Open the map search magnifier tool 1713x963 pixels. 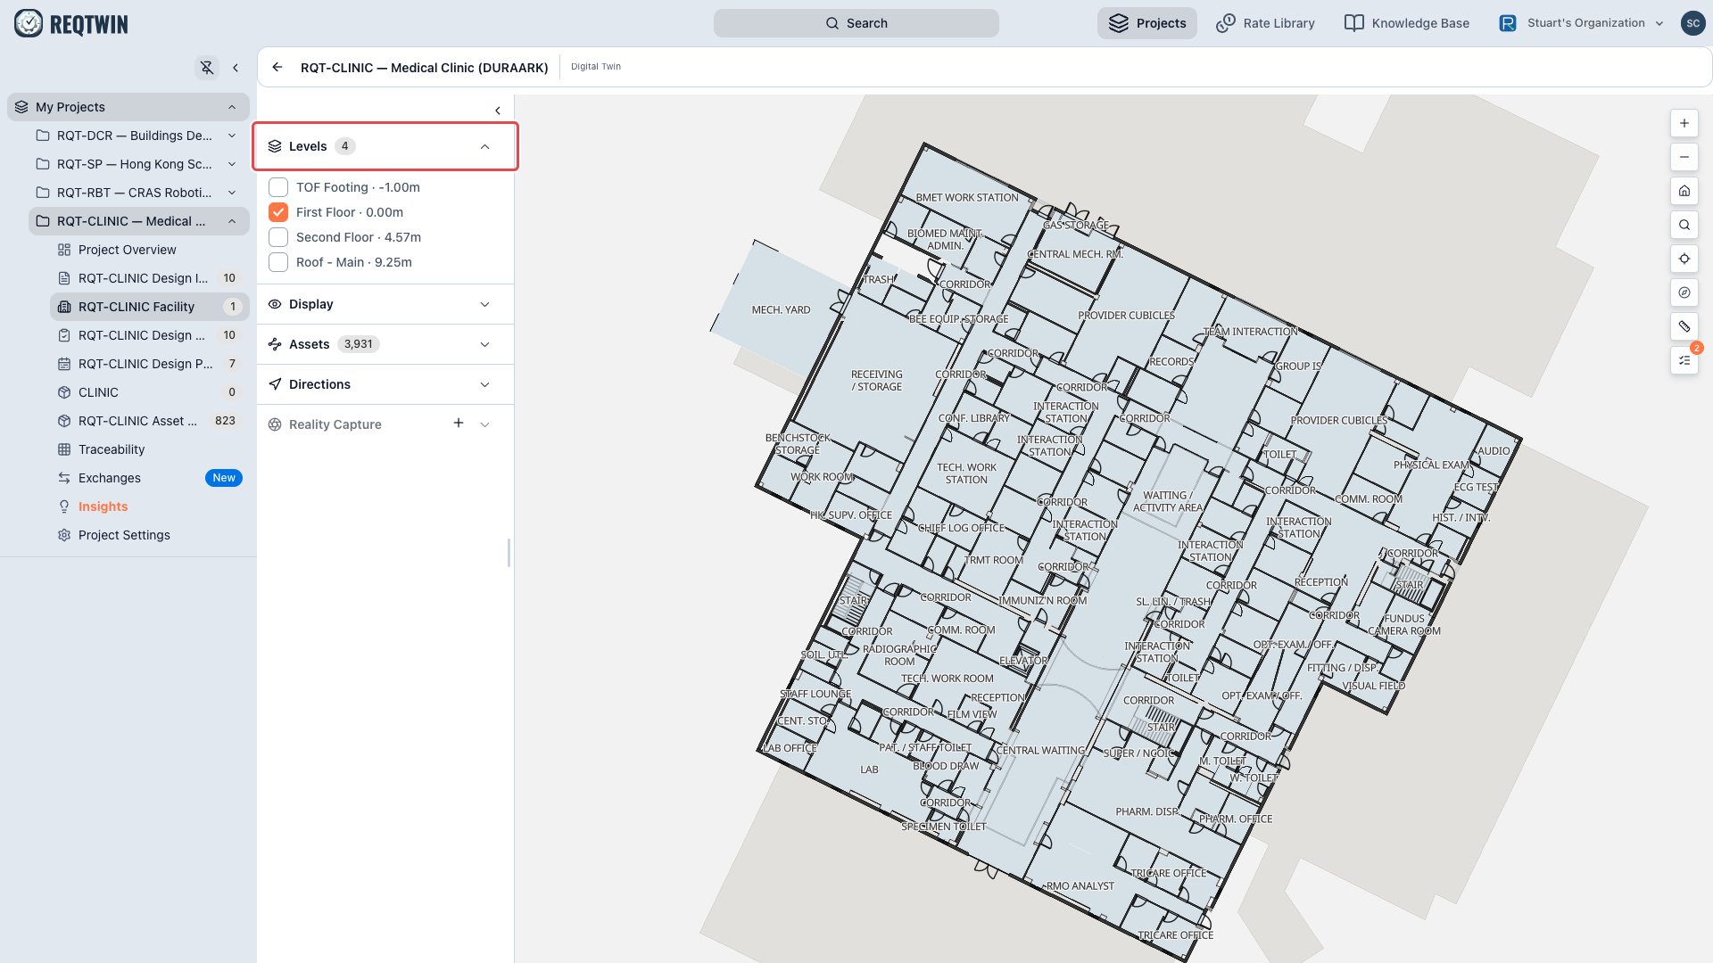(x=1684, y=225)
